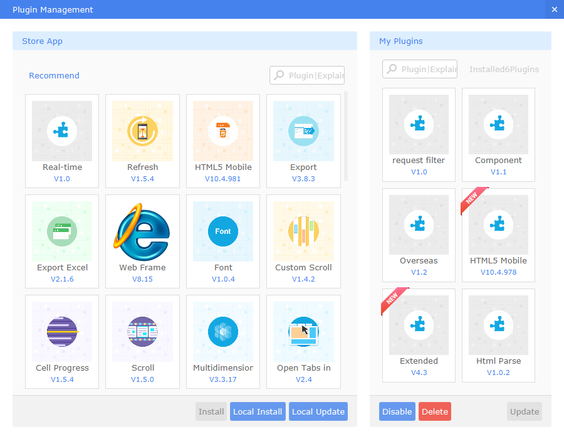The height and width of the screenshot is (439, 564).
Task: Click the red Delete button
Action: [x=435, y=411]
